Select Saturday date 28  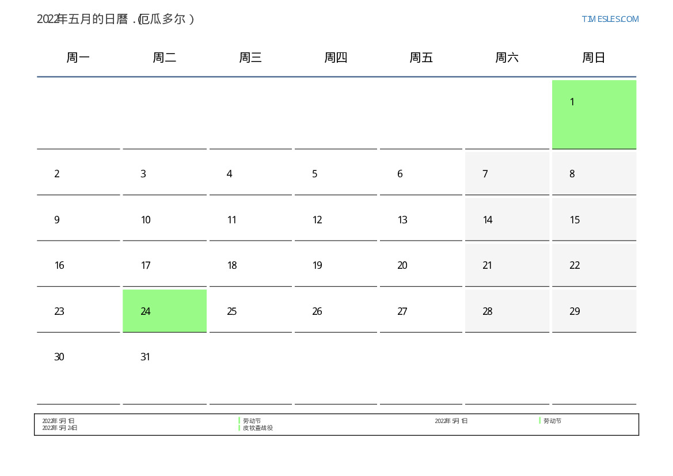tap(507, 311)
